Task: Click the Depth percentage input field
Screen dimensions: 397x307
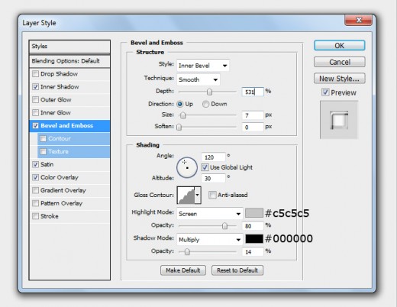Action: (253, 92)
